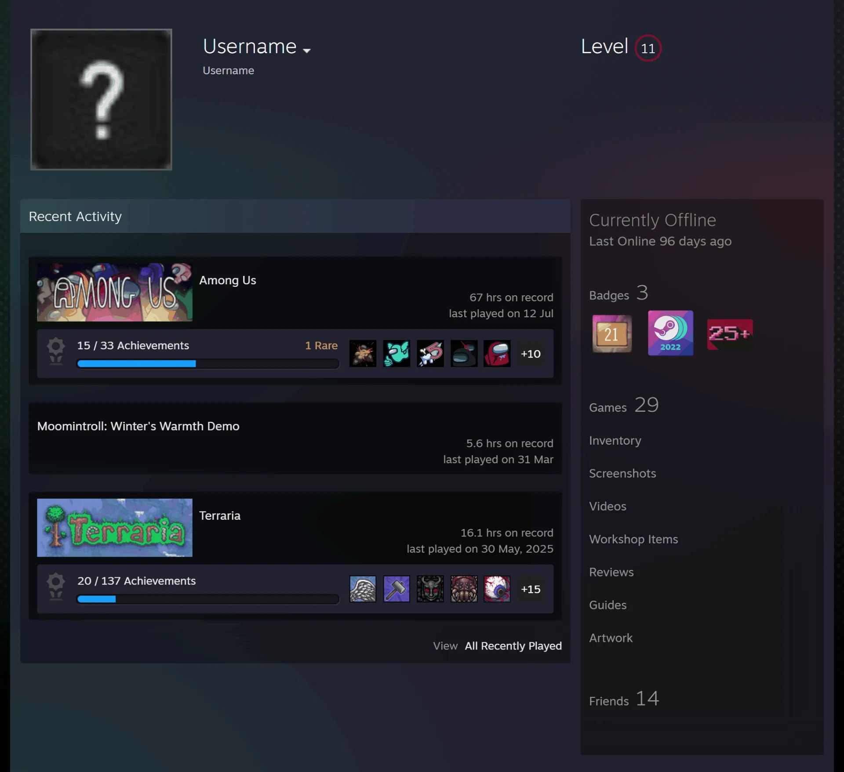Open Moomintroll: Winter's Warmth Demo entry
Viewport: 844px width, 772px height.
click(138, 426)
